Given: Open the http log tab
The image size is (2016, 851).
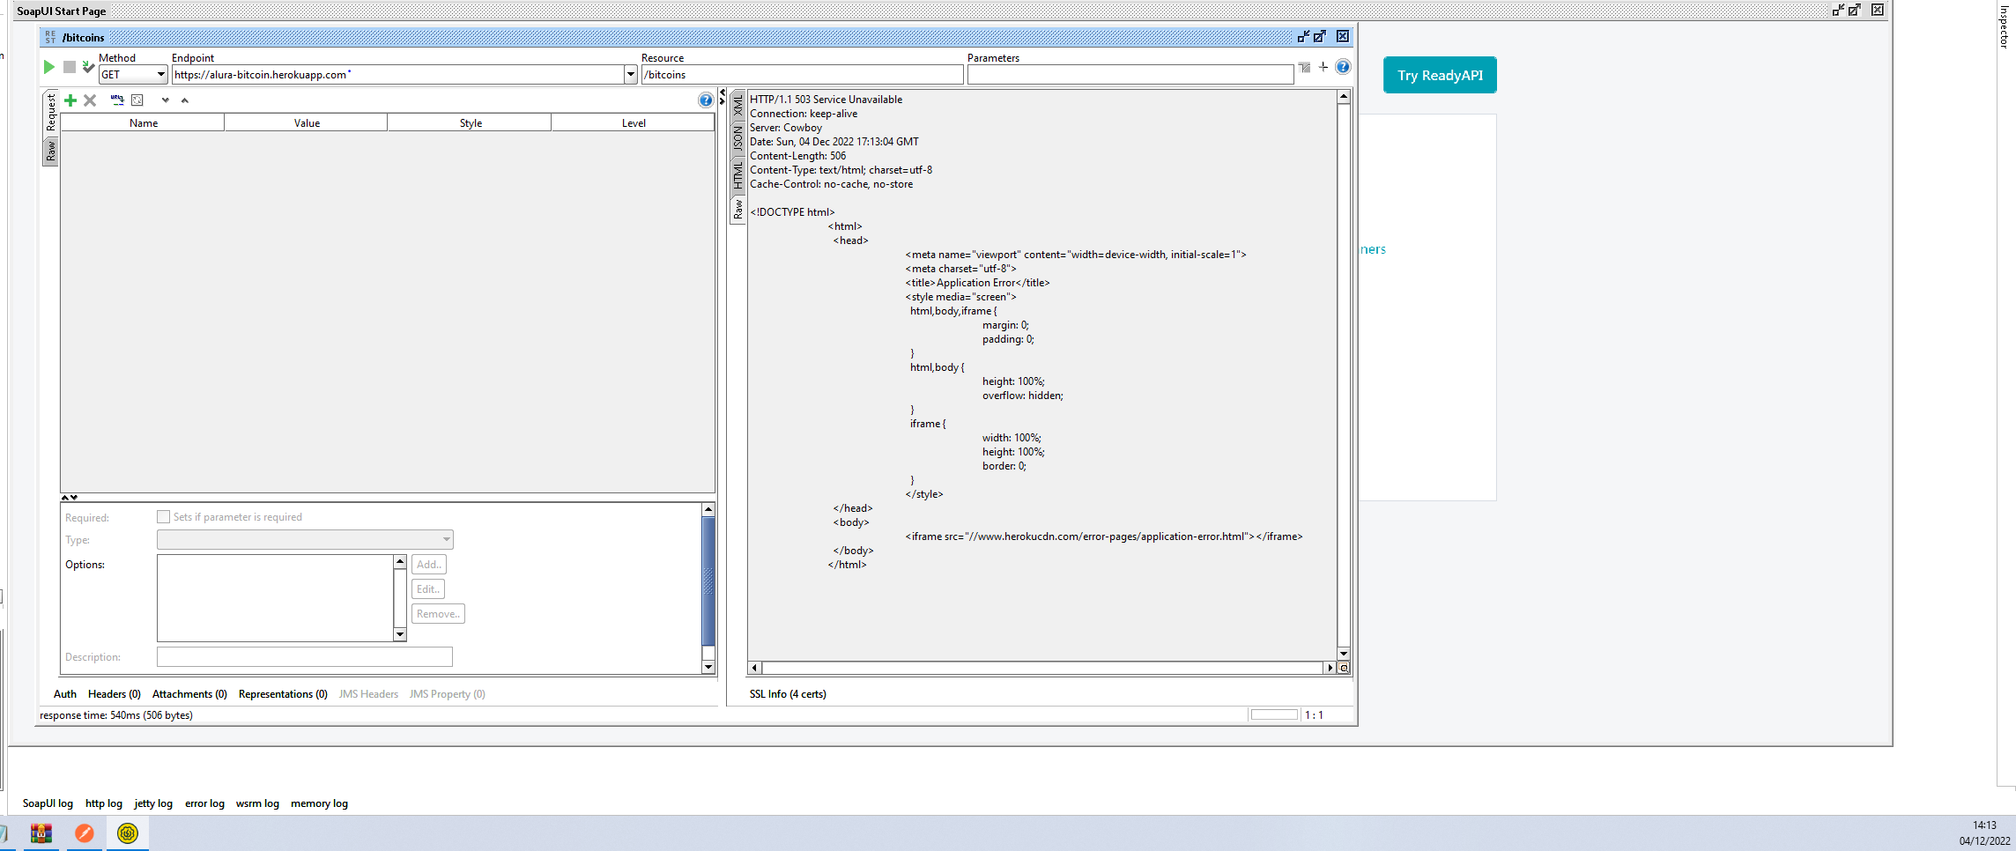Looking at the screenshot, I should coord(104,803).
